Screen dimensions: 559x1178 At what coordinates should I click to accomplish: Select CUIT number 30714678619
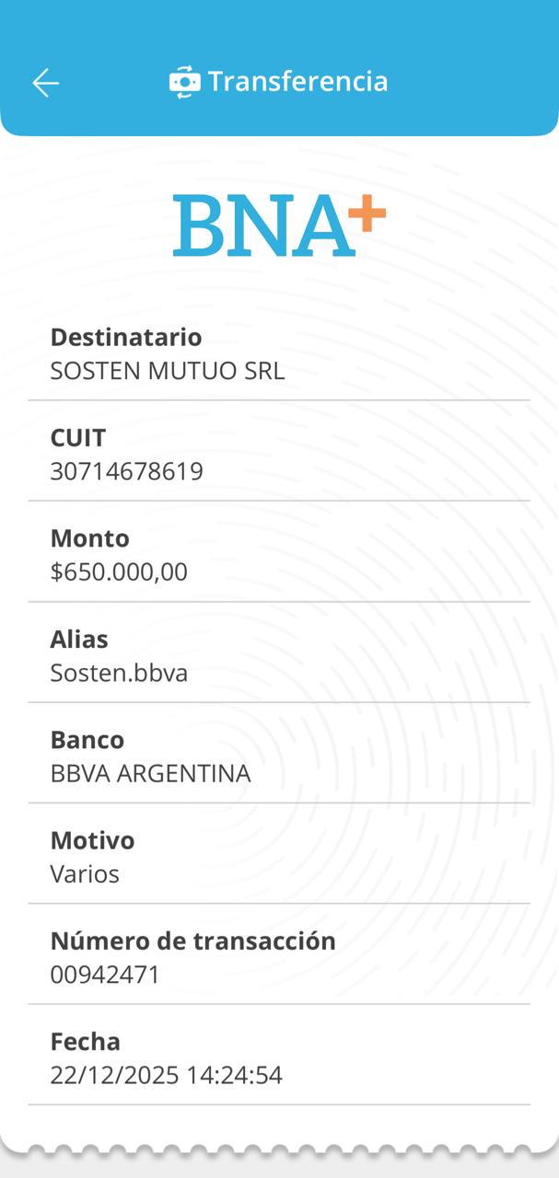(126, 471)
